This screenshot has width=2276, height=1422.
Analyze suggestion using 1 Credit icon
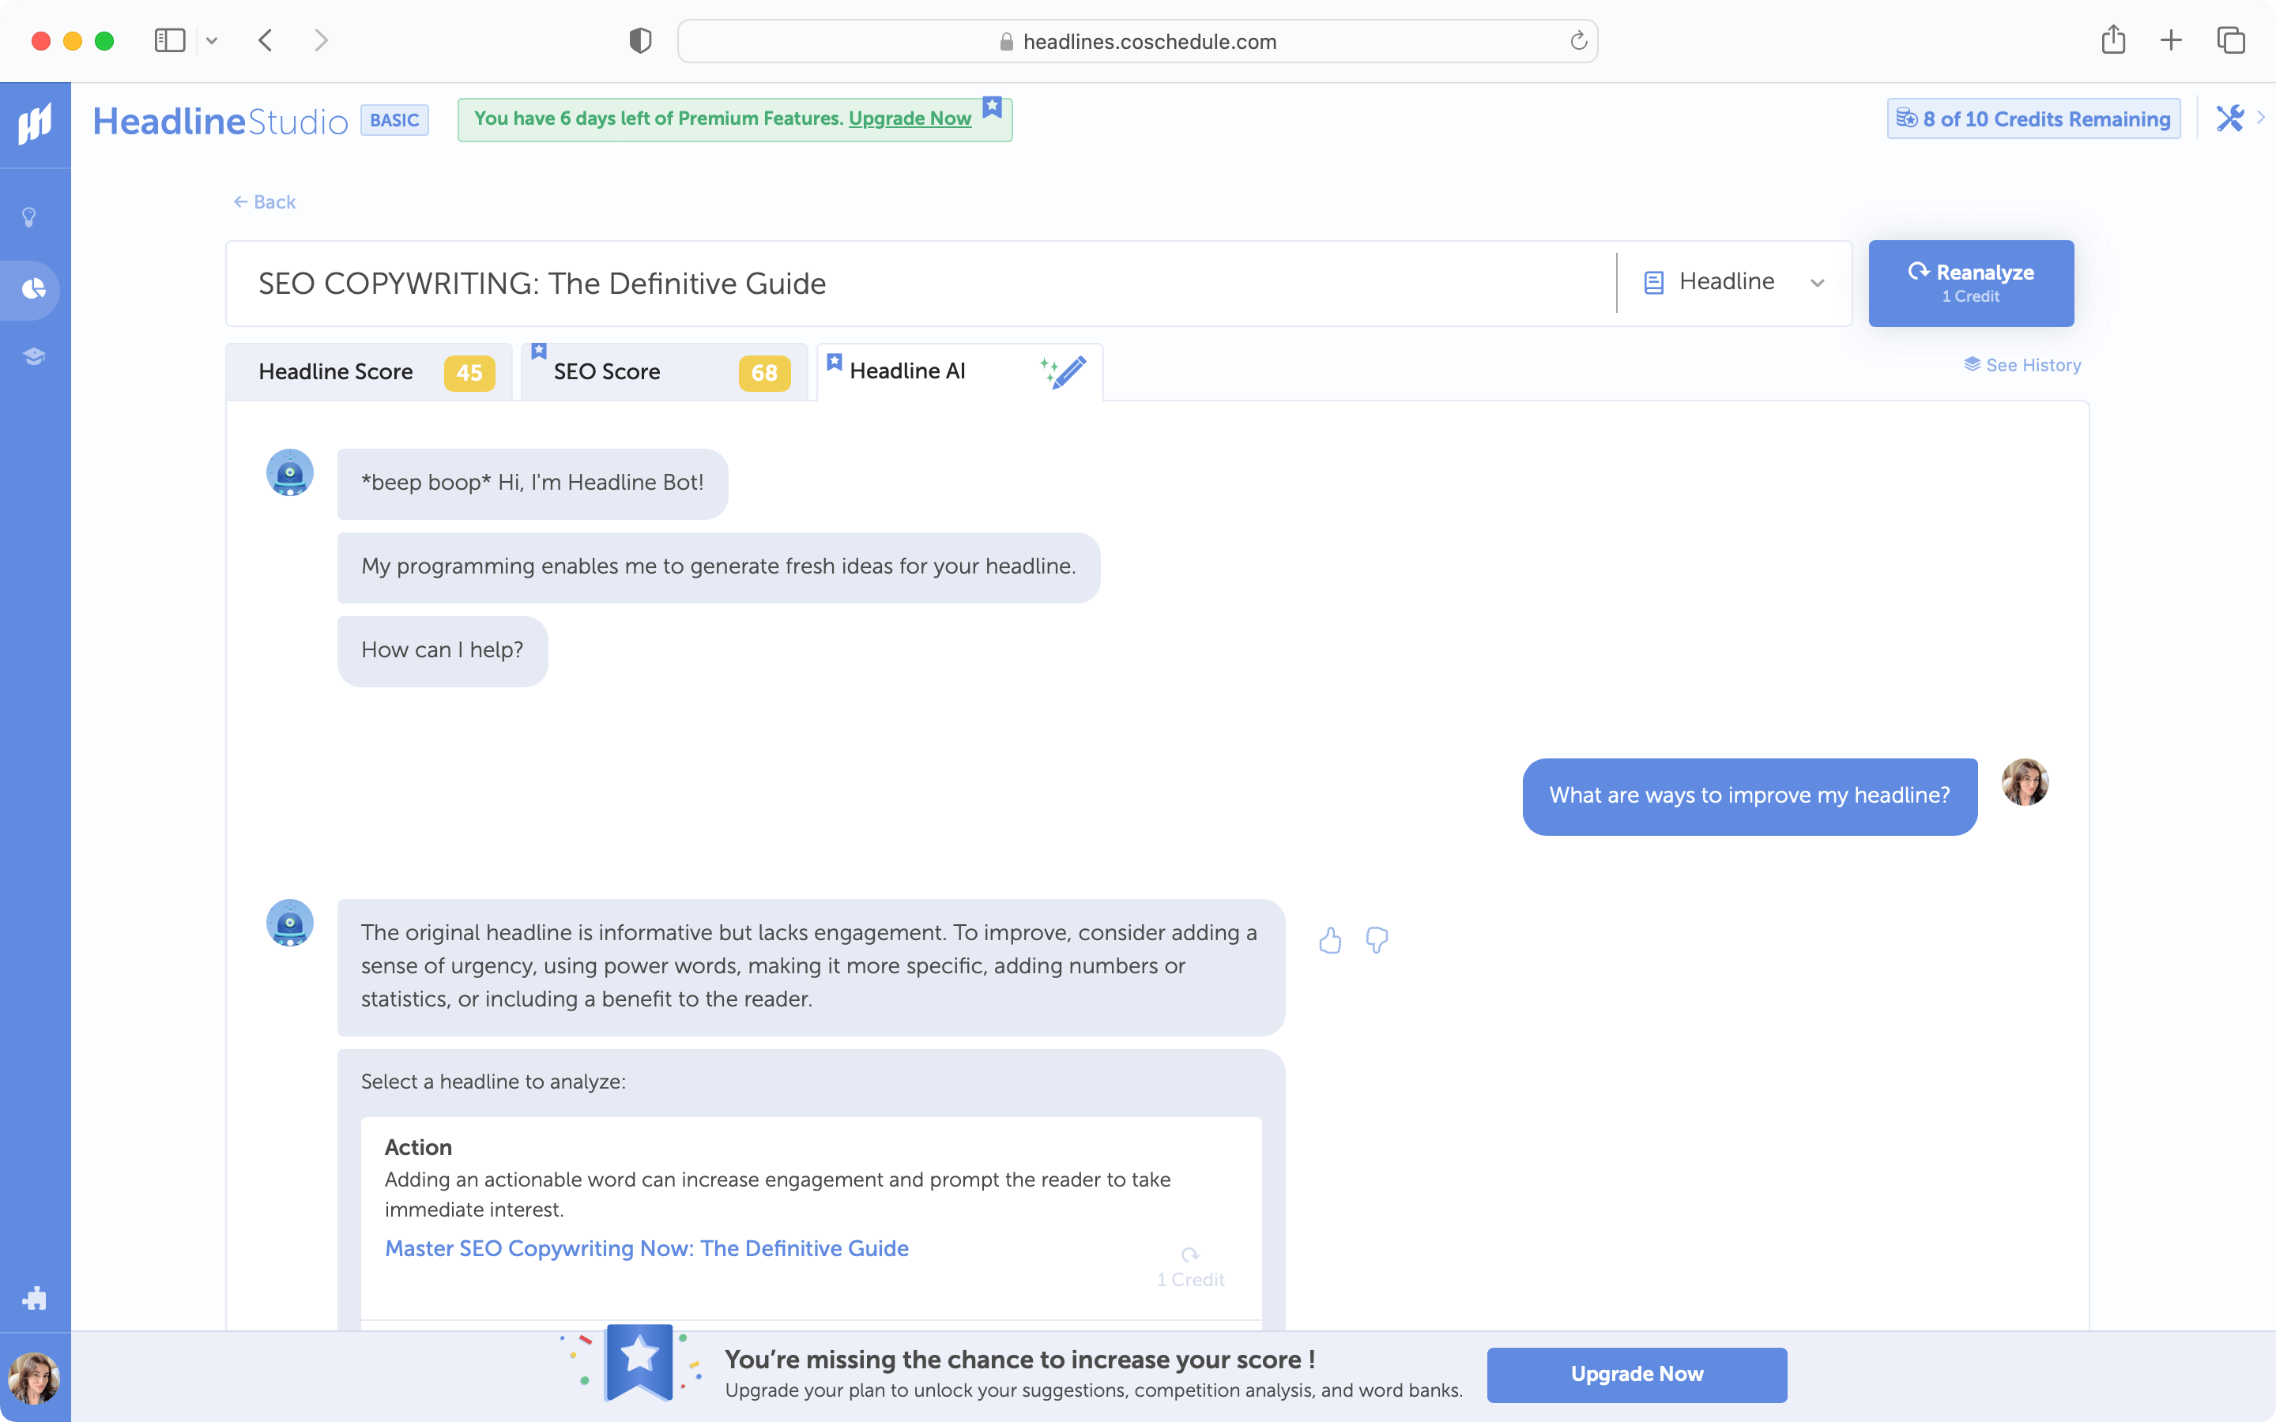pyautogui.click(x=1189, y=1266)
